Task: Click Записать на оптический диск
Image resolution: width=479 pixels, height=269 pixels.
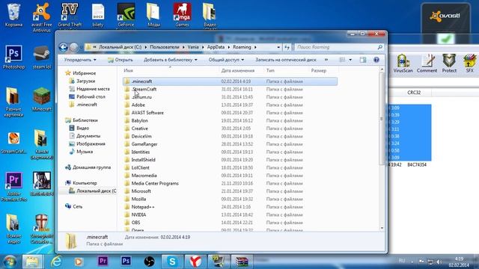Action: [286, 60]
